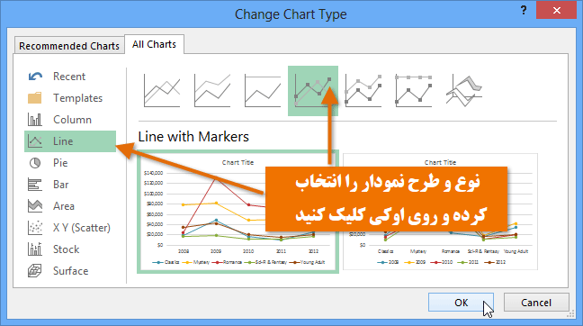Choose the Line label in the category list

[x=63, y=141]
